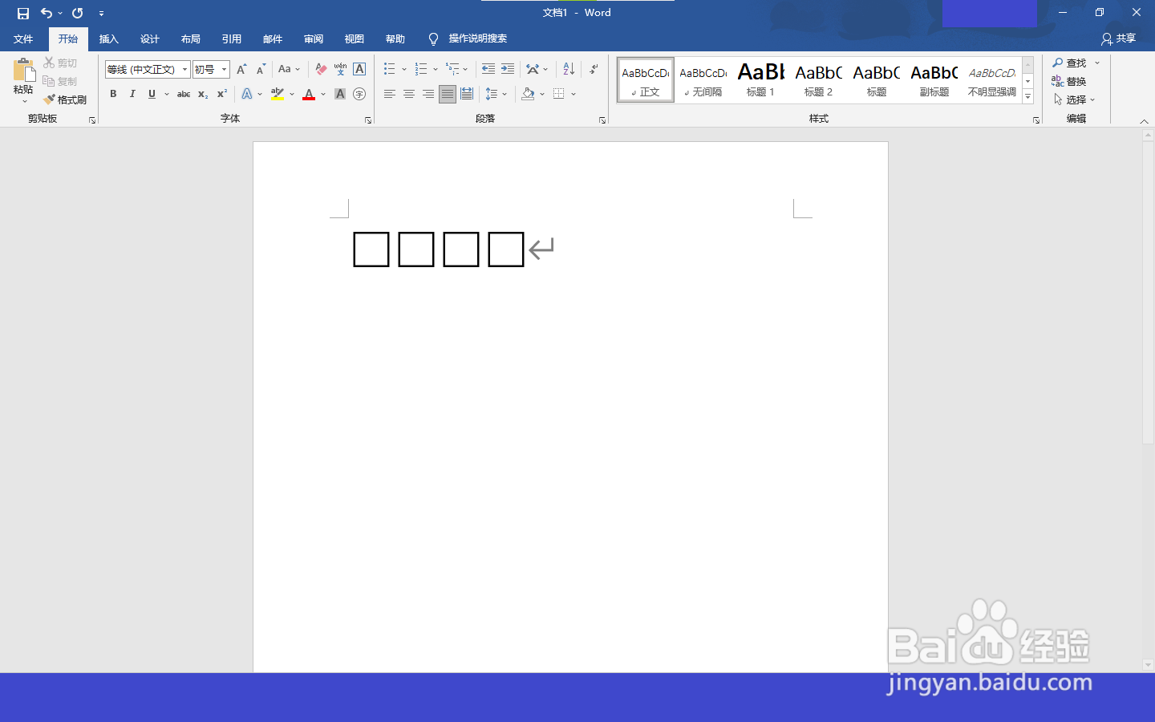The width and height of the screenshot is (1155, 722).
Task: Activate the Format Painter (格式刷)
Action: 65,99
